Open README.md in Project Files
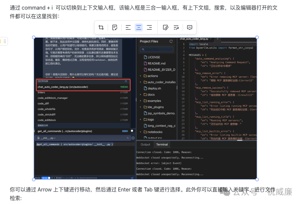The height and width of the screenshot is (204, 302). coord(156,63)
